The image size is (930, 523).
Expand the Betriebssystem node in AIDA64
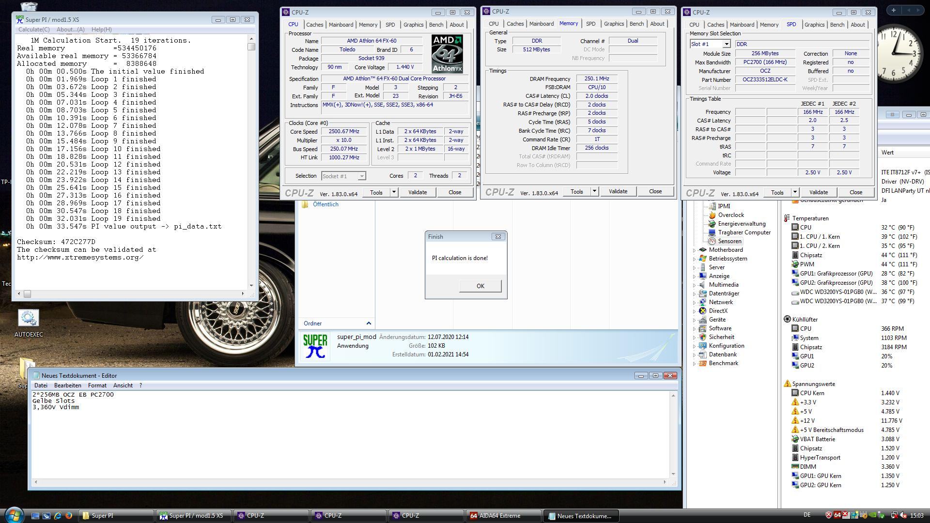[694, 259]
